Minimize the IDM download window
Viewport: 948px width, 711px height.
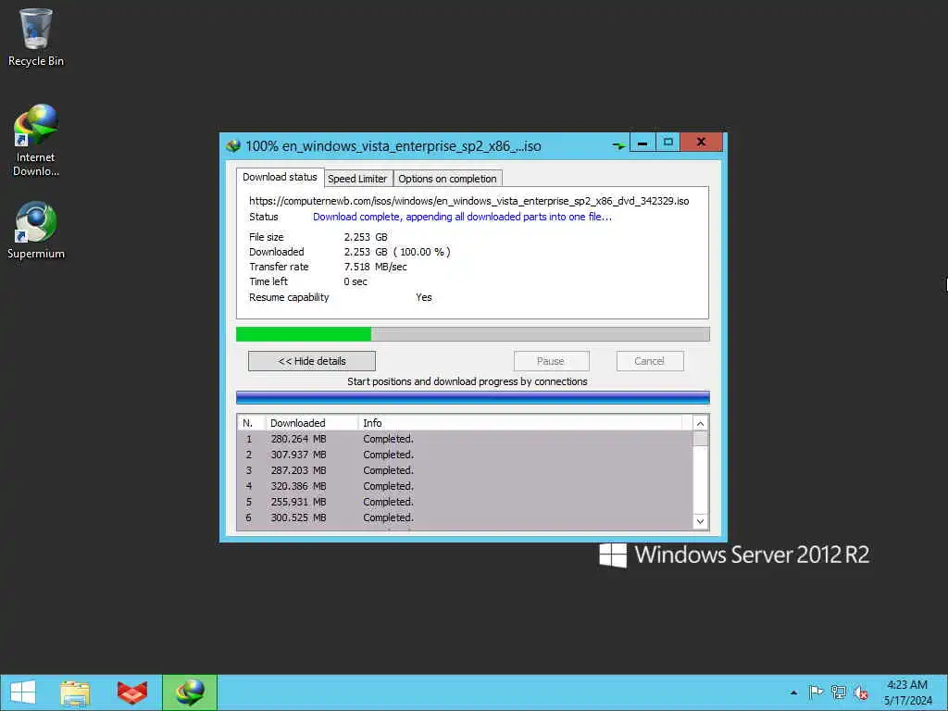click(x=642, y=143)
